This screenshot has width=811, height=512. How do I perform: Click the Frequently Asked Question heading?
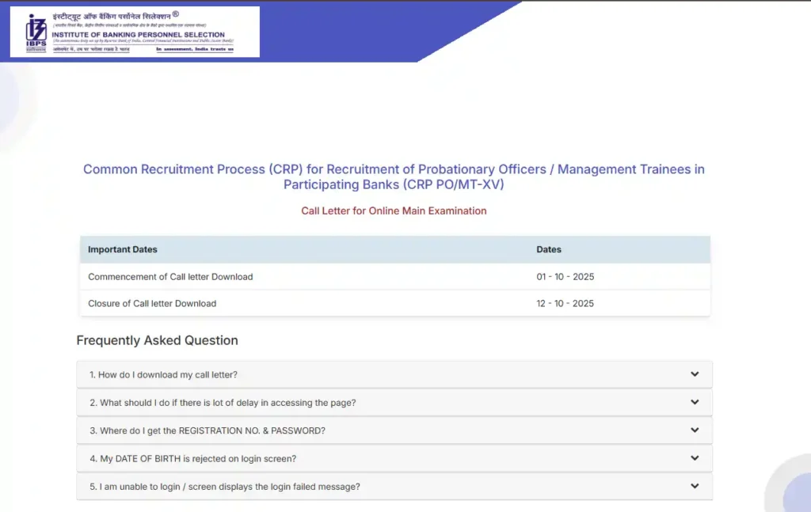tap(157, 340)
